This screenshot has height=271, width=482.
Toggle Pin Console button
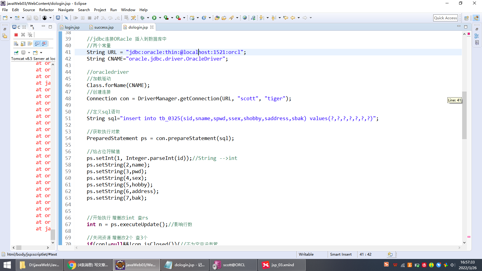[16, 53]
